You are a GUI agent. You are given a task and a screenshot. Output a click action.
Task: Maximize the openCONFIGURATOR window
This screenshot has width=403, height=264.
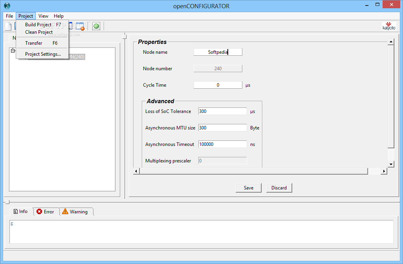pyautogui.click(x=377, y=5)
